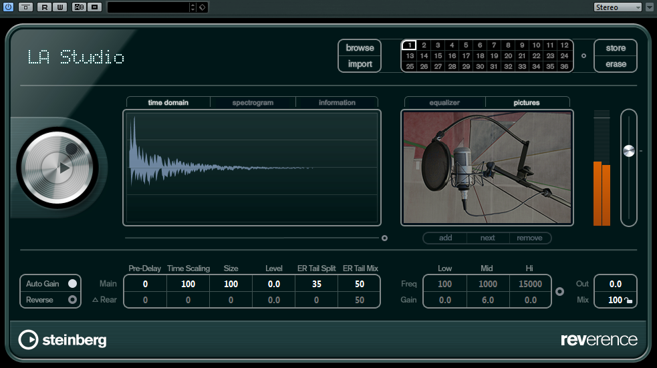Click the A/B comparison icon
The image size is (657, 368).
pyautogui.click(x=78, y=7)
